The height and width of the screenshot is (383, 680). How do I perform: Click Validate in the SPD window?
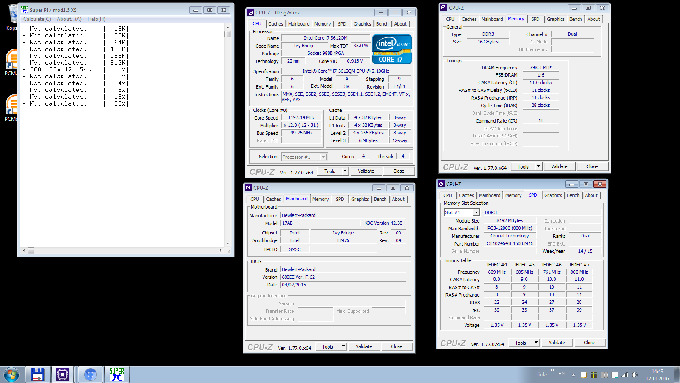click(557, 343)
